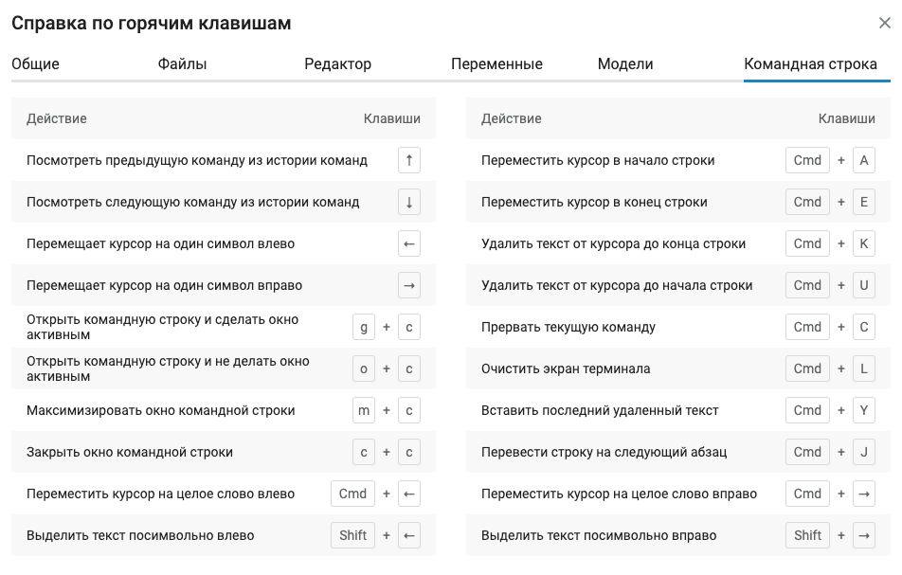Click the up arrow key icon
The height and width of the screenshot is (575, 902).
(x=409, y=160)
